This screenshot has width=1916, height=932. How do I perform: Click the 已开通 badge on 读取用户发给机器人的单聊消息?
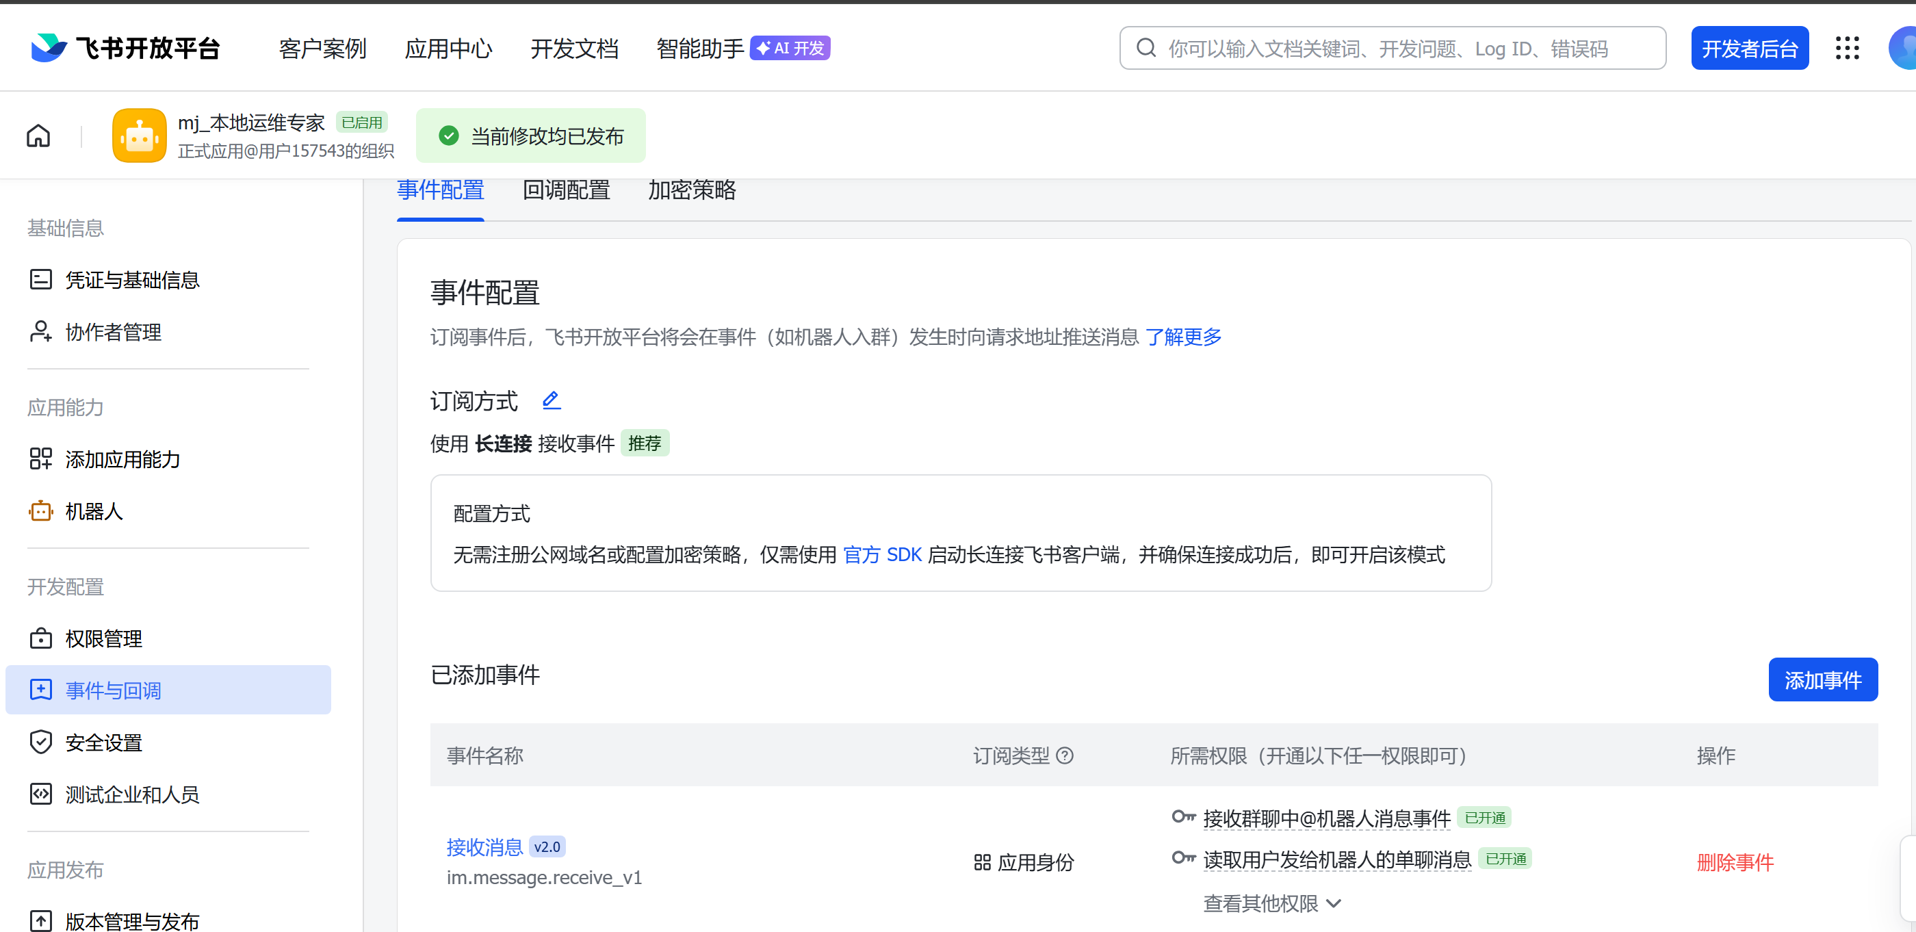(1505, 859)
